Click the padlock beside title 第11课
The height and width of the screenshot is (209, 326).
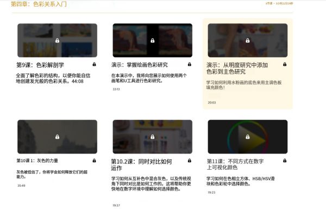[285, 161]
